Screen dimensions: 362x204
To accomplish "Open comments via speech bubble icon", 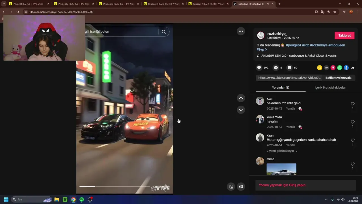I will [x=276, y=68].
